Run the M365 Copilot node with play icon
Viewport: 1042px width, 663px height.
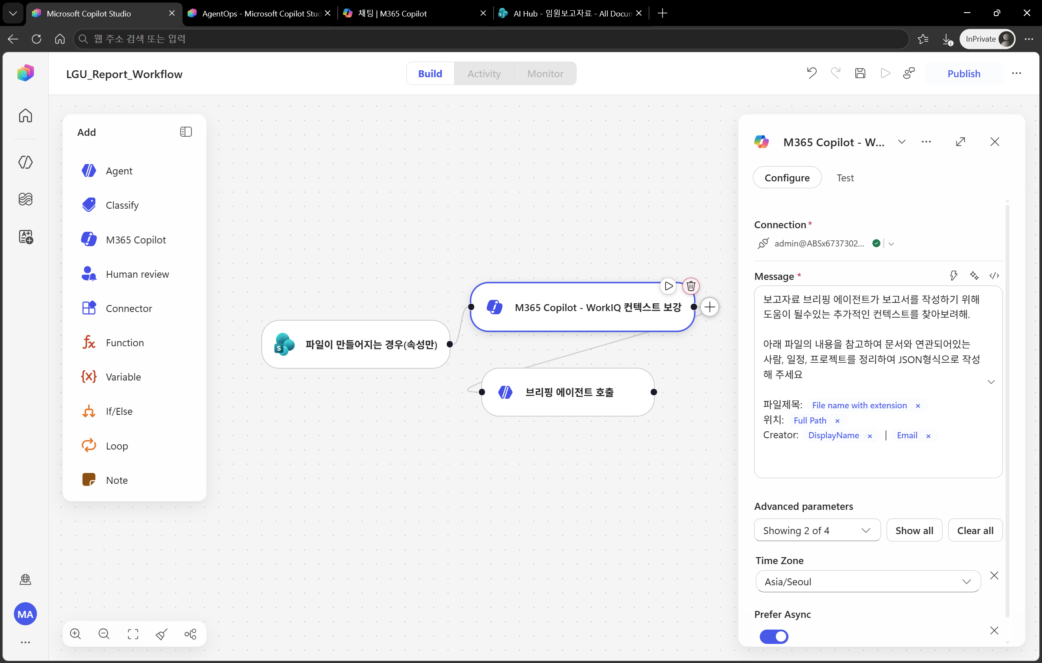[668, 286]
